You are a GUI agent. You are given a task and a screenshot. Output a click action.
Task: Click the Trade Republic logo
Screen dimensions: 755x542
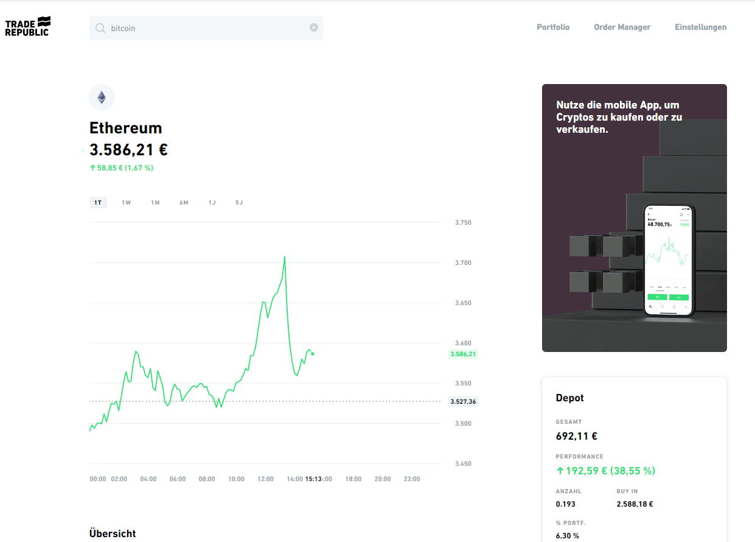pyautogui.click(x=27, y=26)
